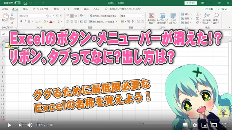232x130 pixels.
Task: Align text left icon
Action: 68,21
